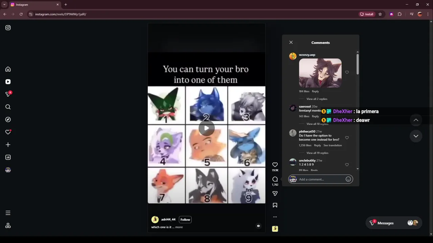This screenshot has width=433, height=243.
Task: Open pbthecat50's profile link
Action: 307,131
